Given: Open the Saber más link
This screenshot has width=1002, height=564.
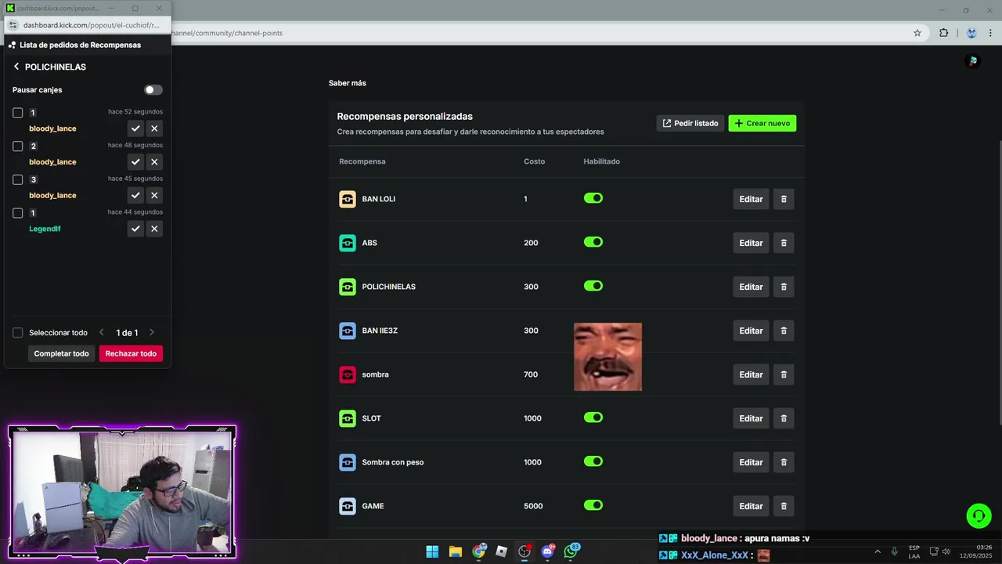Looking at the screenshot, I should pyautogui.click(x=348, y=83).
